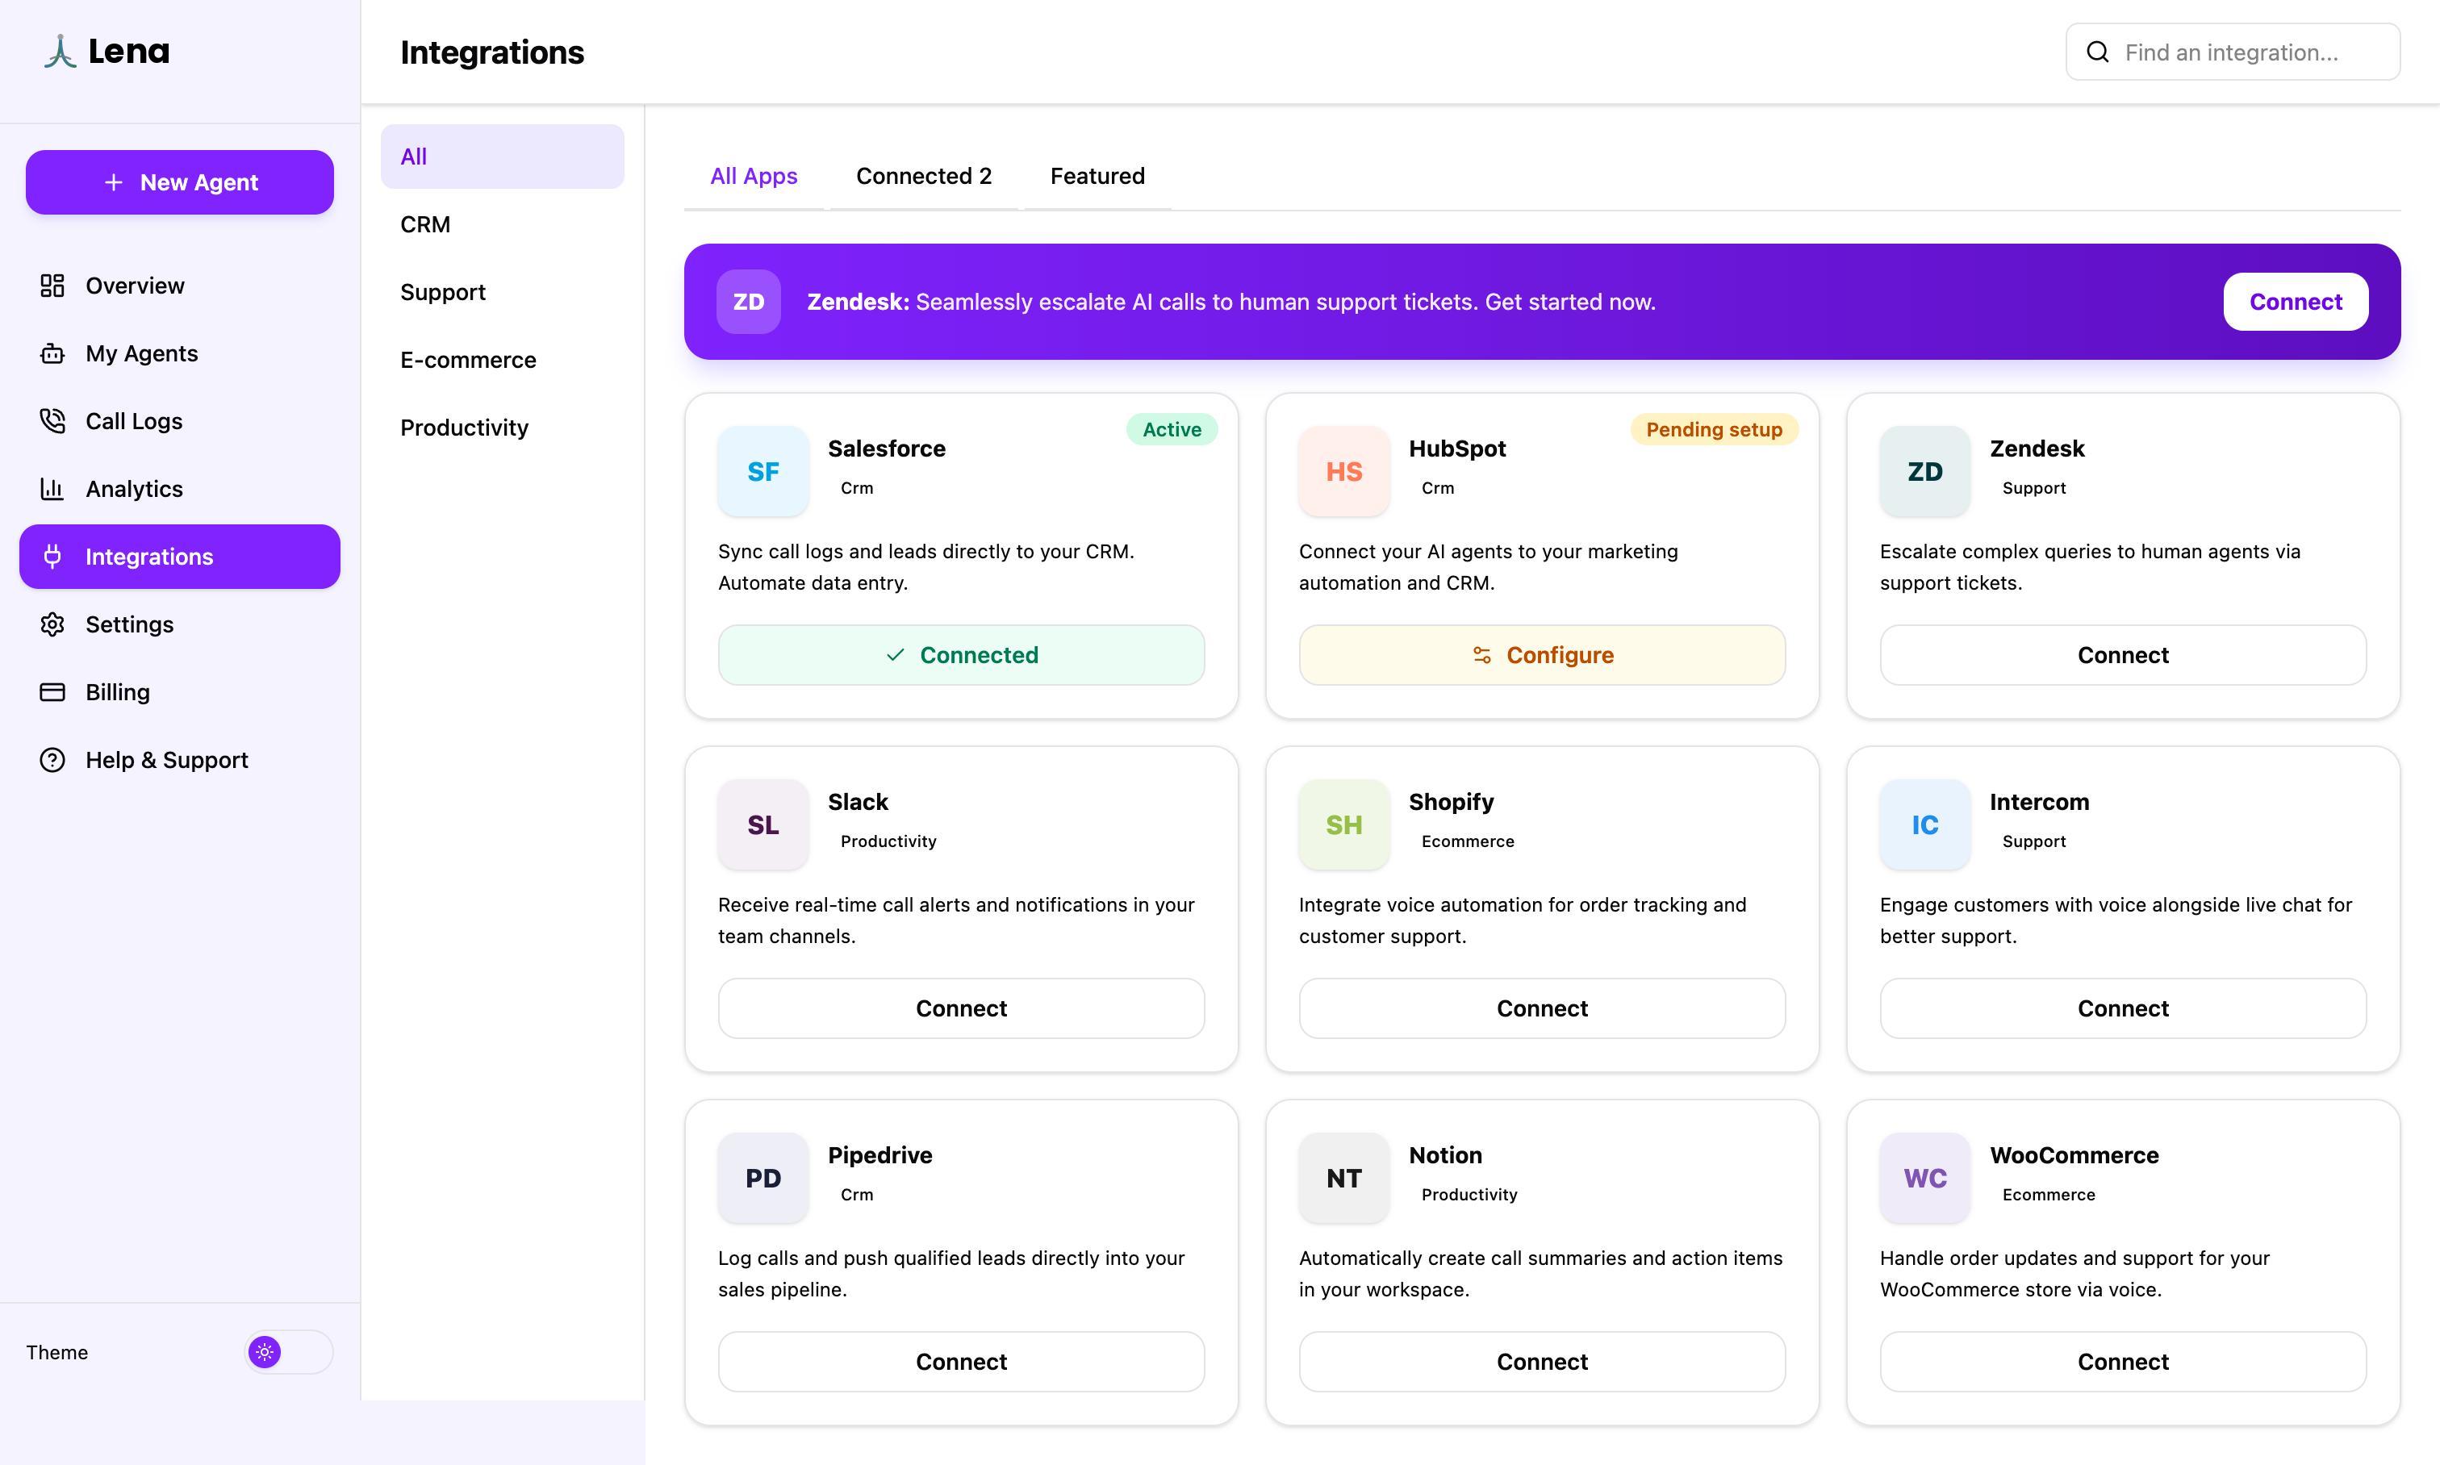Click the Integrations plug icon
This screenshot has width=2440, height=1465.
52,557
